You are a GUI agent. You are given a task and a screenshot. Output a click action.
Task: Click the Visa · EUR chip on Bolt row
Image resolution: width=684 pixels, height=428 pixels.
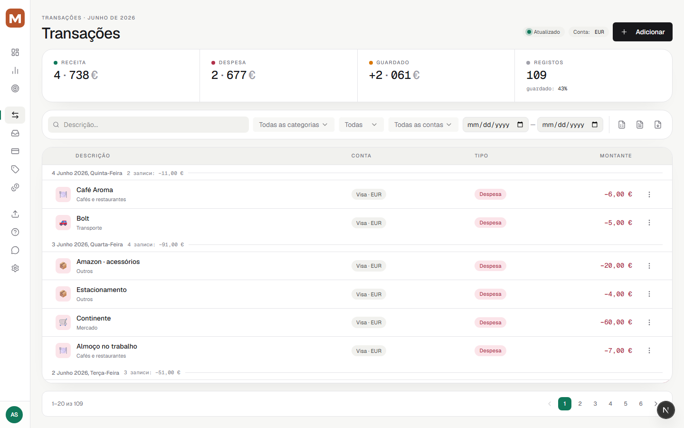(369, 223)
